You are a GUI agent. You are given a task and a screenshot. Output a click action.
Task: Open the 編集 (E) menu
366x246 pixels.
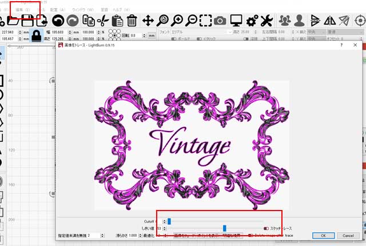point(23,10)
